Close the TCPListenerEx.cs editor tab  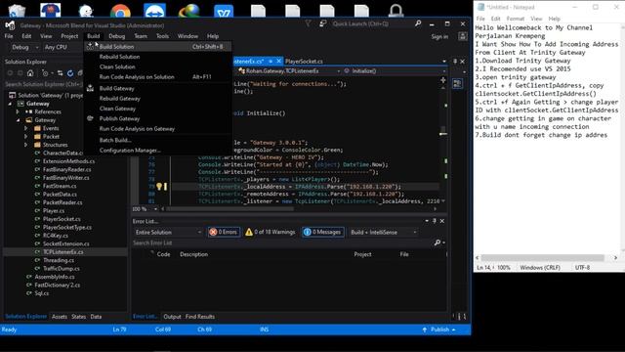[278, 61]
